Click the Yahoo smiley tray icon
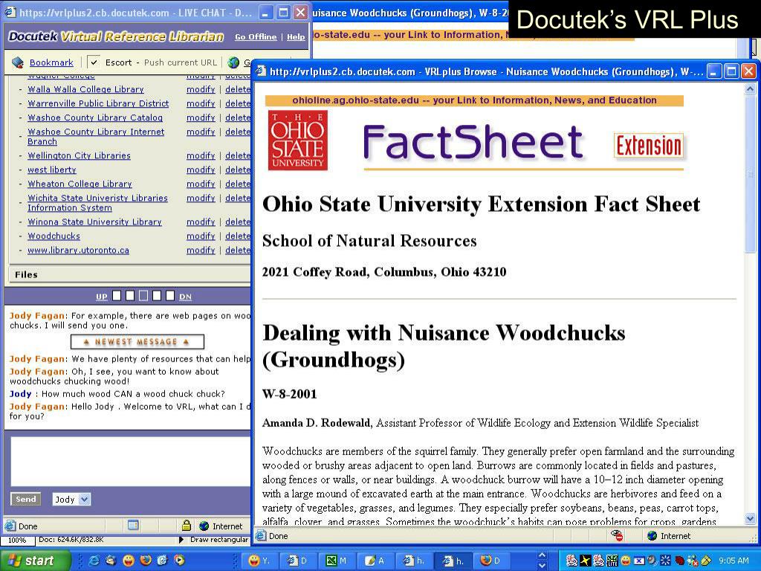The width and height of the screenshot is (761, 571). pyautogui.click(x=626, y=561)
